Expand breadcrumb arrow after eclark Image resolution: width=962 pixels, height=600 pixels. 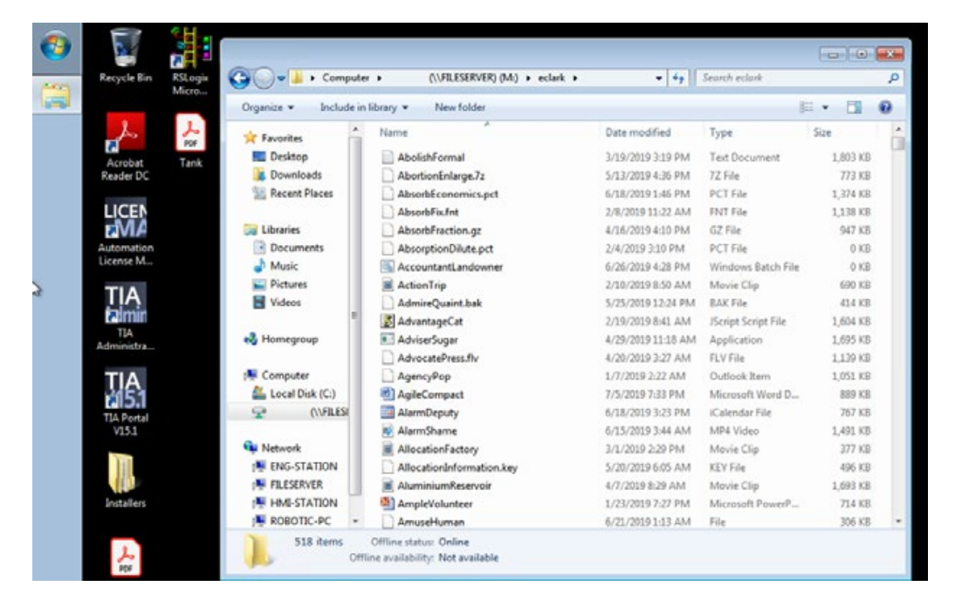pos(575,78)
